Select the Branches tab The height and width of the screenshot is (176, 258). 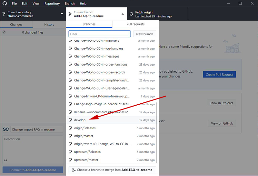89,24
